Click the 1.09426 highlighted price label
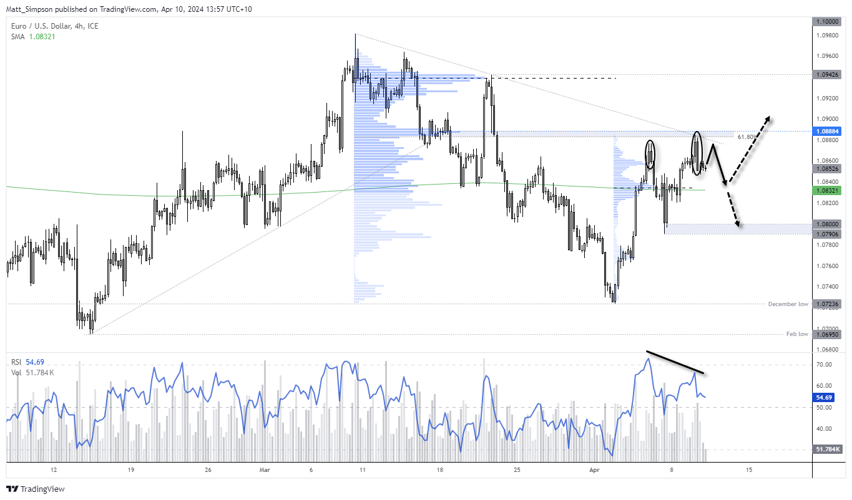The height and width of the screenshot is (500, 852). click(828, 74)
